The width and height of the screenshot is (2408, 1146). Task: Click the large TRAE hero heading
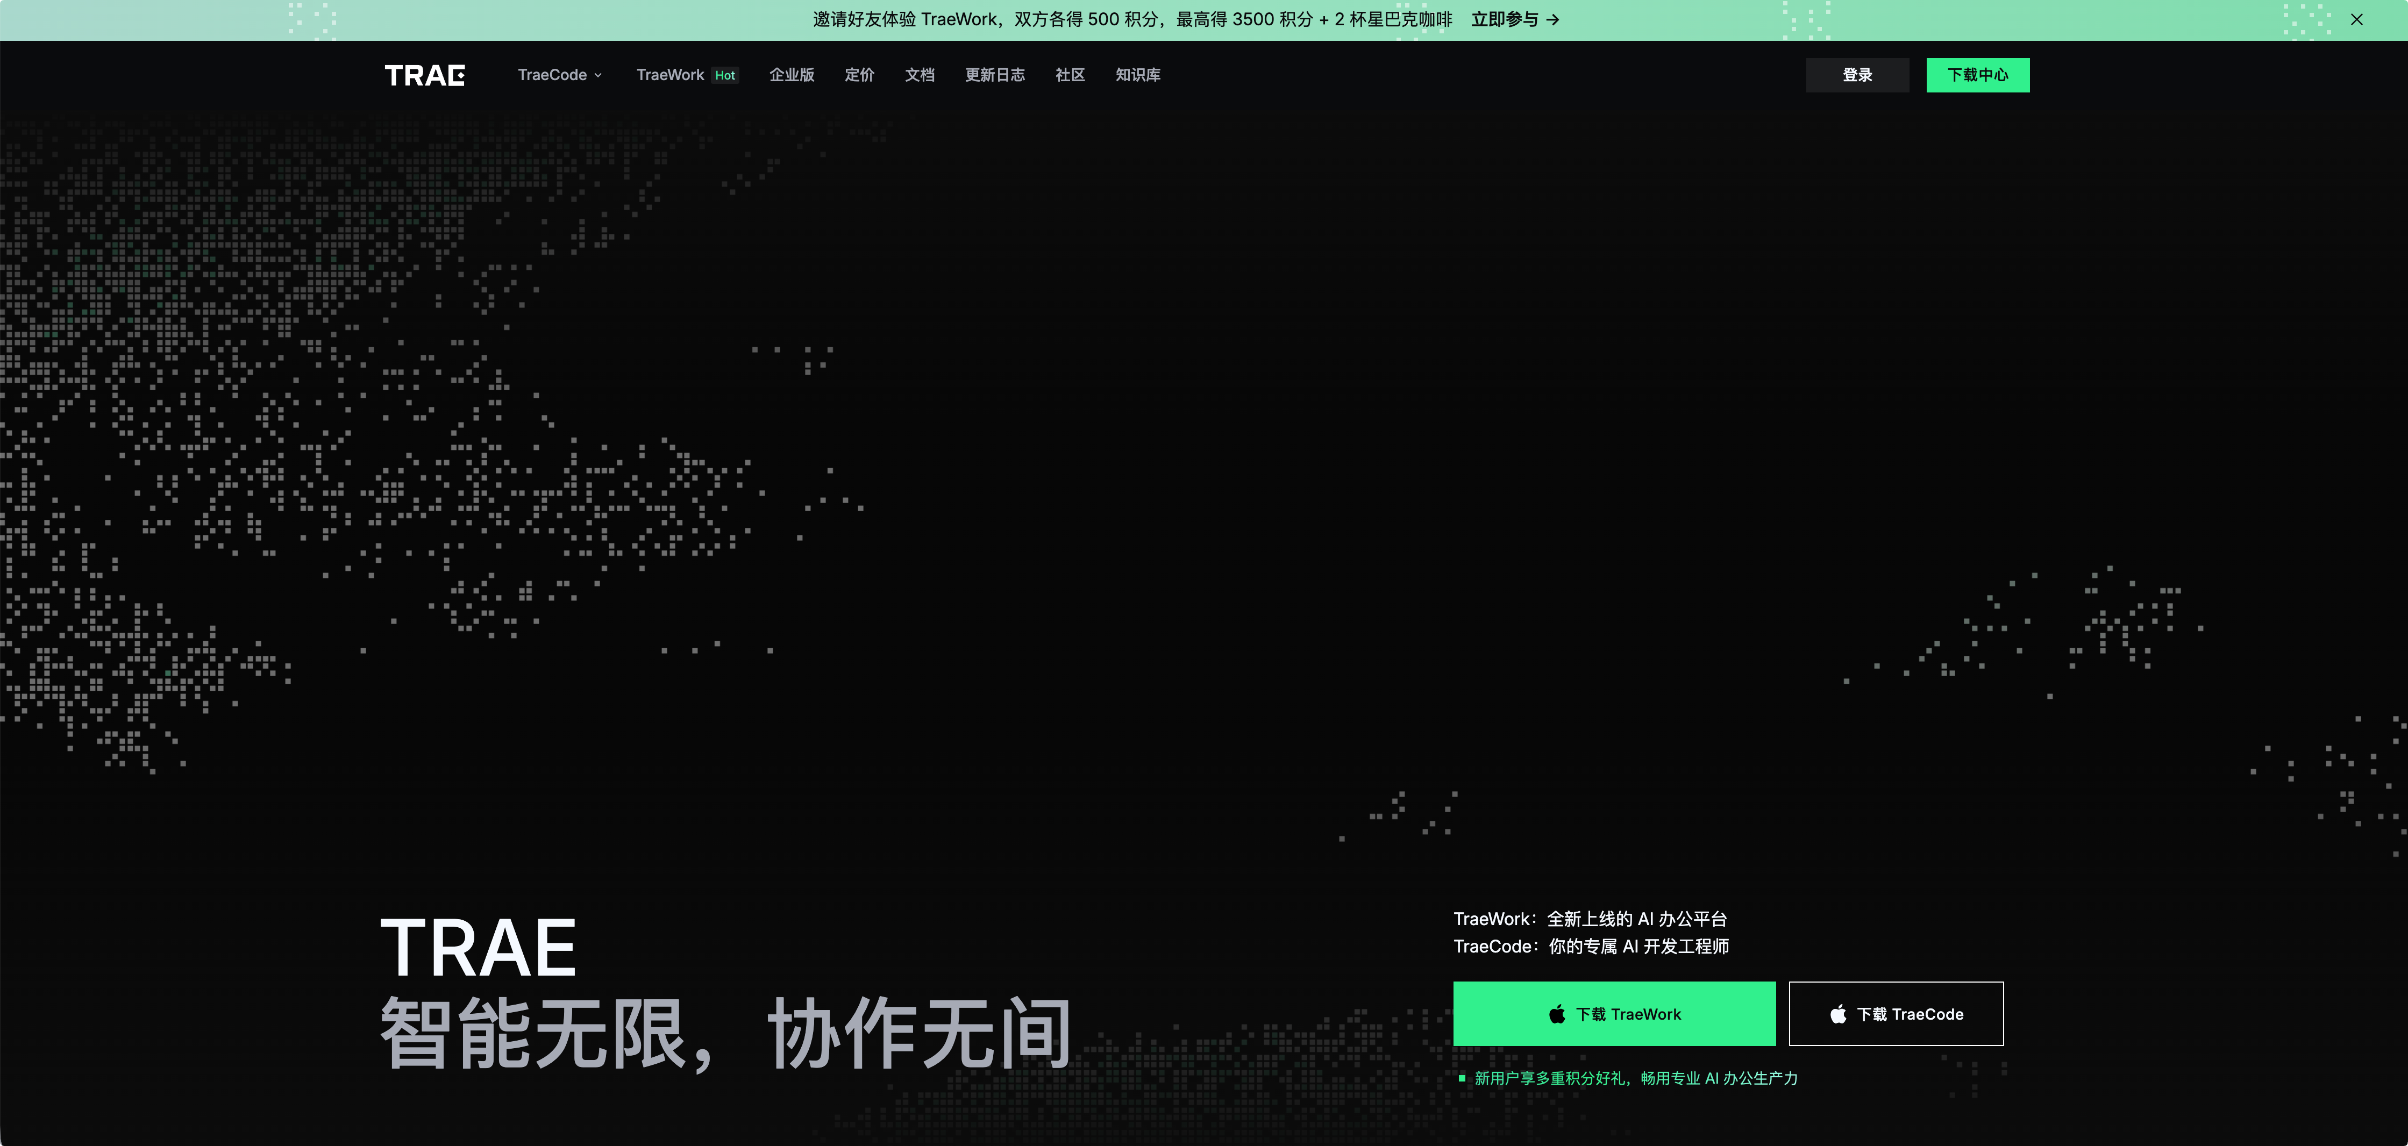tap(479, 948)
